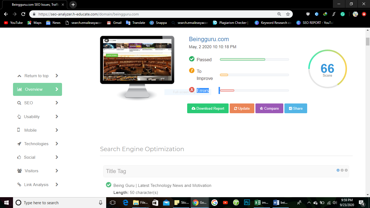Open the Beingguru.com link
Viewport: 370px width, 208px height.
click(x=209, y=39)
